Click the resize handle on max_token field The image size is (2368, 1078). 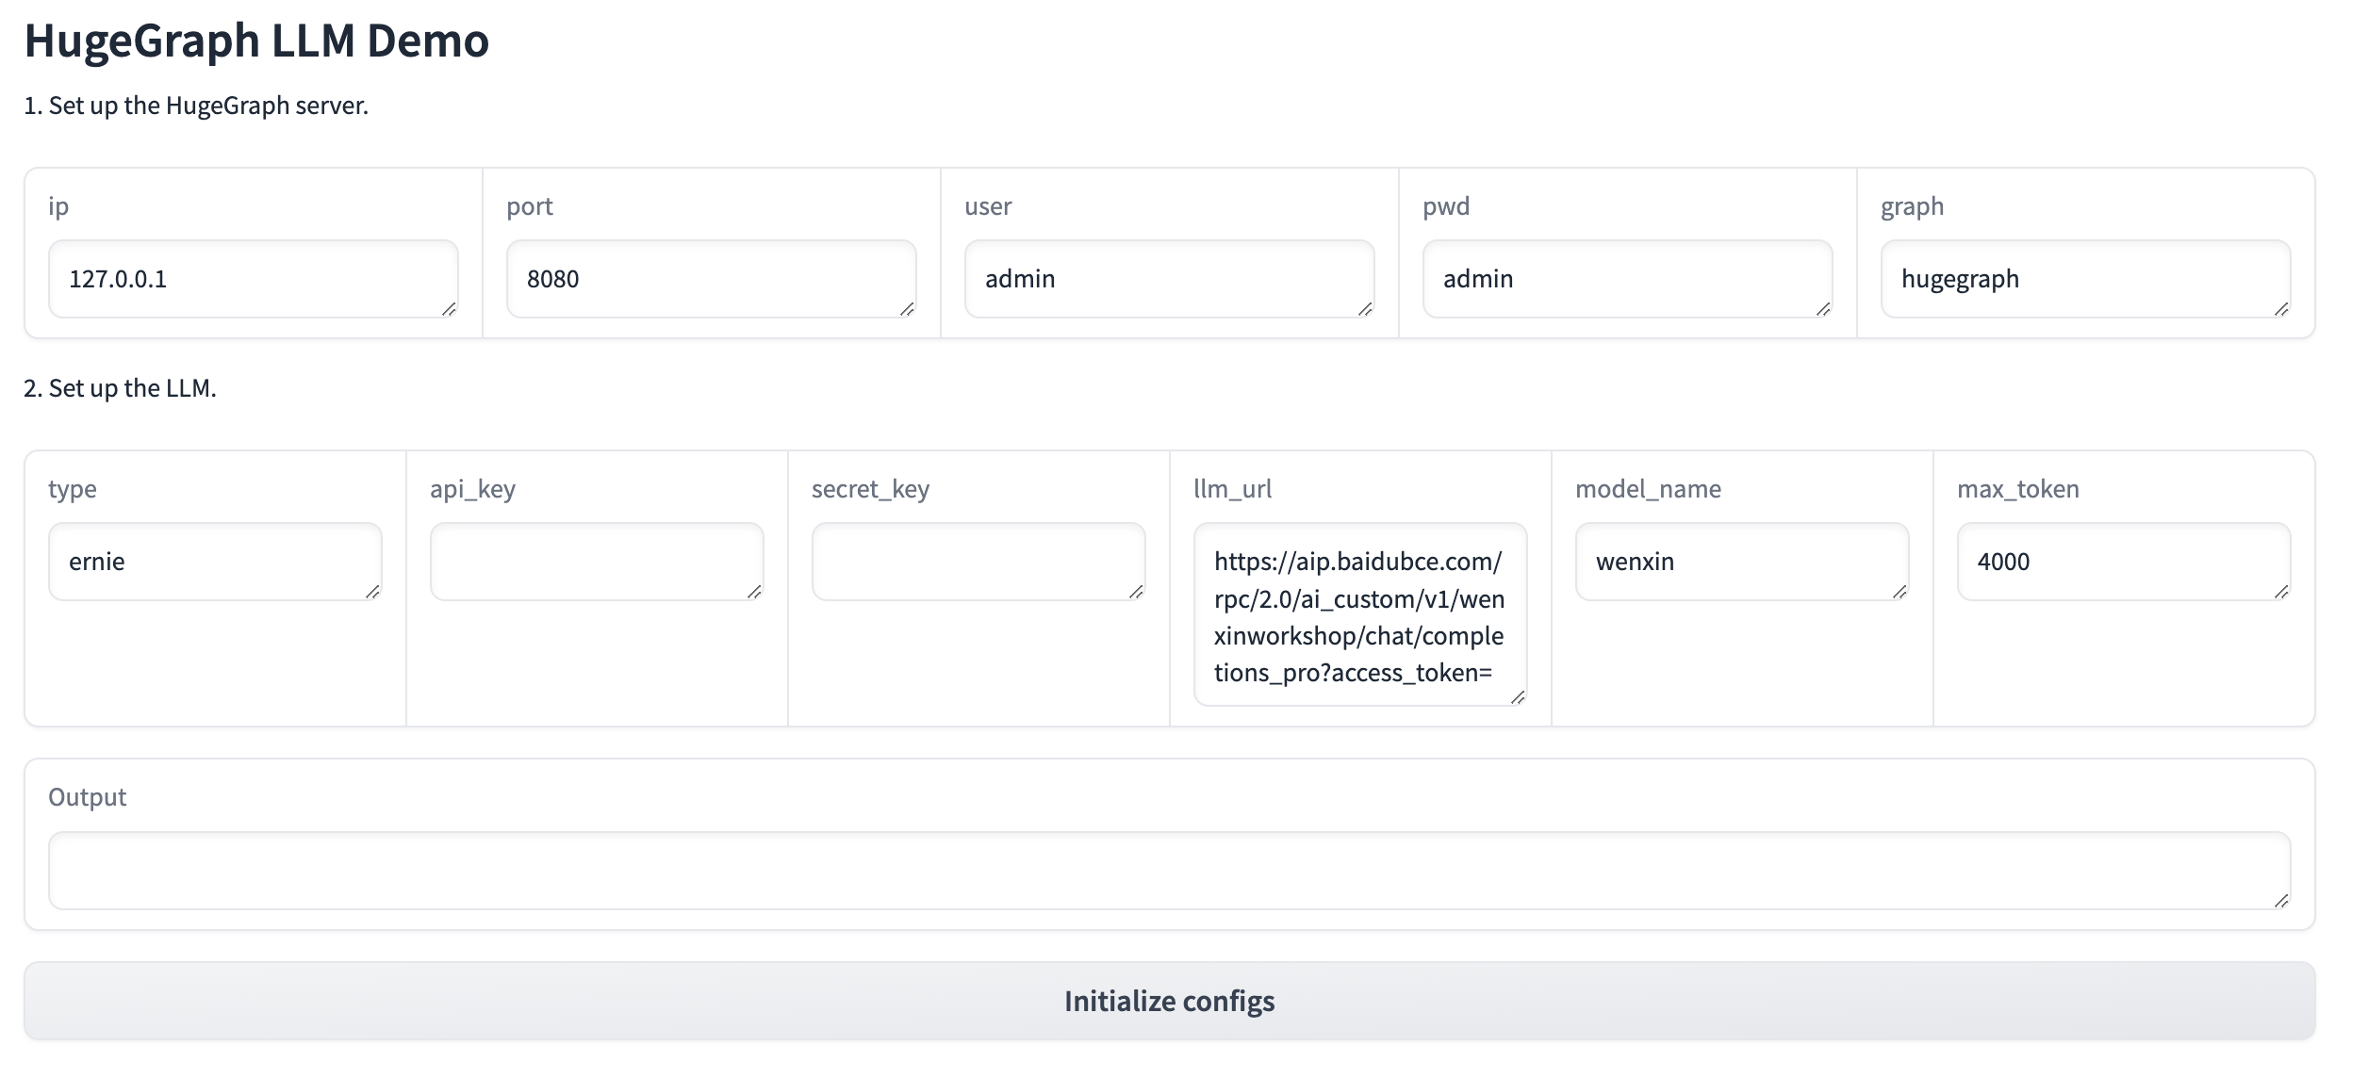click(2281, 592)
